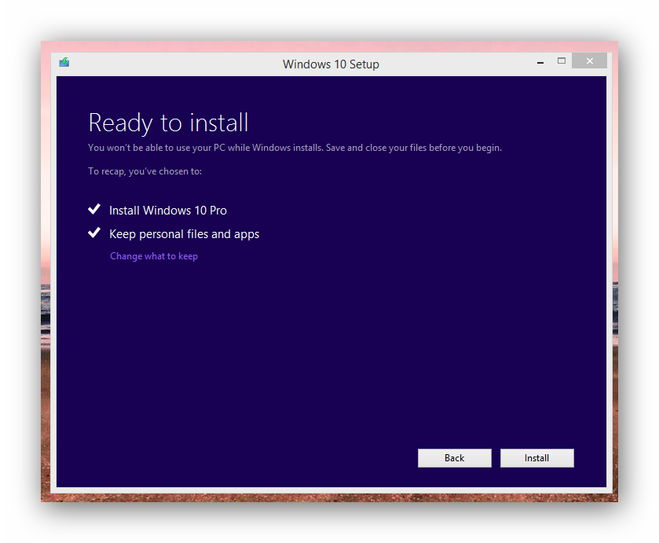The image size is (659, 543).
Task: Click the 'To recap, you've chosen to:' line
Action: click(145, 171)
